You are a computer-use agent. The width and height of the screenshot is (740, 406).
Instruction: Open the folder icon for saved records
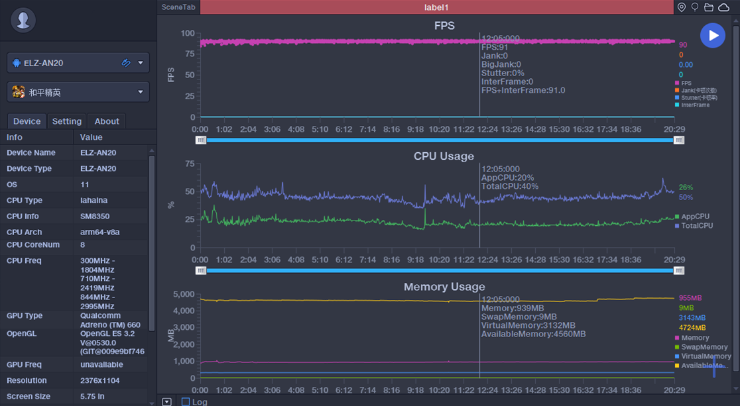click(709, 7)
